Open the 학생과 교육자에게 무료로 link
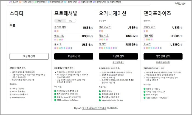Viewport: 192px width, 115px height. pyautogui.click(x=94, y=108)
